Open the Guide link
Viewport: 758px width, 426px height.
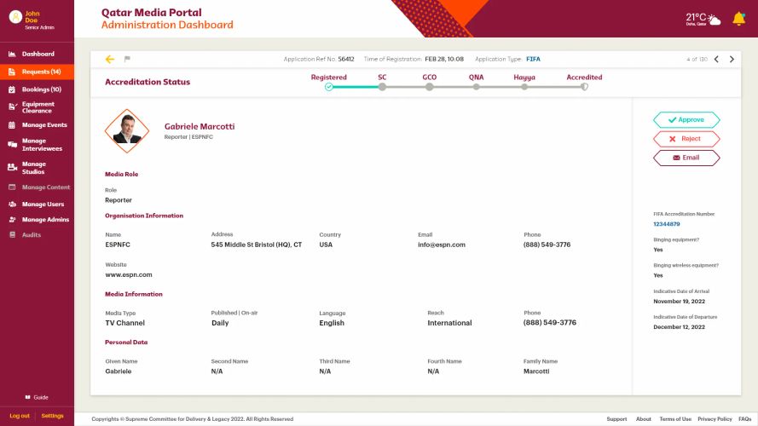[x=41, y=398]
